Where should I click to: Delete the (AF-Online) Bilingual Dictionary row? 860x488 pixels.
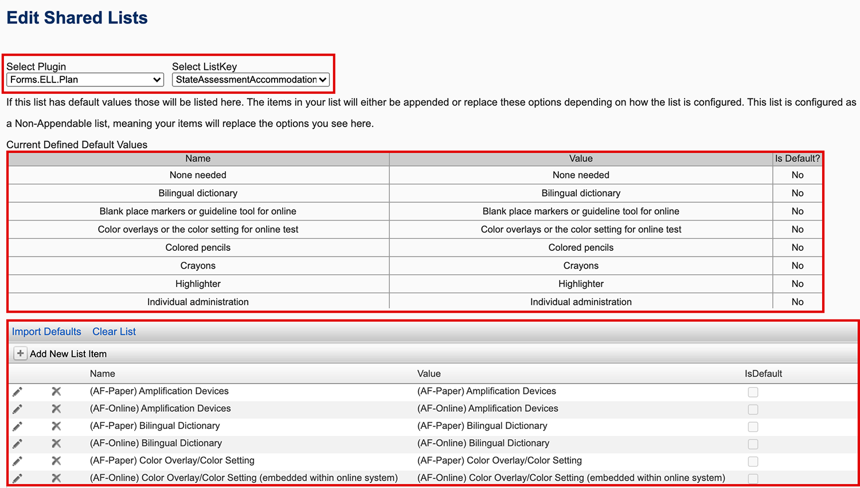point(56,444)
